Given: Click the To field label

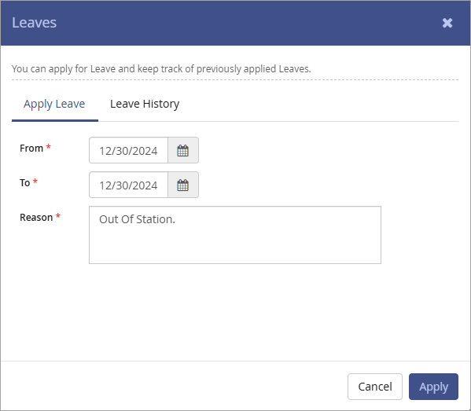Looking at the screenshot, I should (x=25, y=183).
